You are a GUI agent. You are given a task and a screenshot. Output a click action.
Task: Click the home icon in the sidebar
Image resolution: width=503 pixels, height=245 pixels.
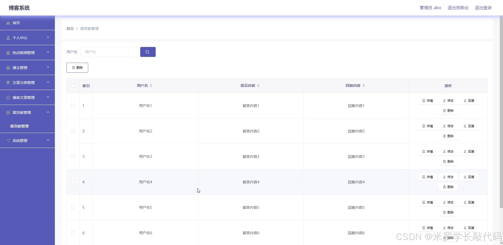click(x=8, y=23)
